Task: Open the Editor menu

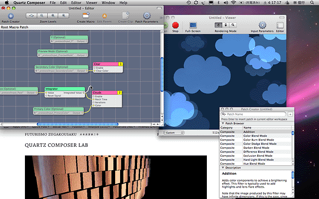Action: (x=76, y=2)
